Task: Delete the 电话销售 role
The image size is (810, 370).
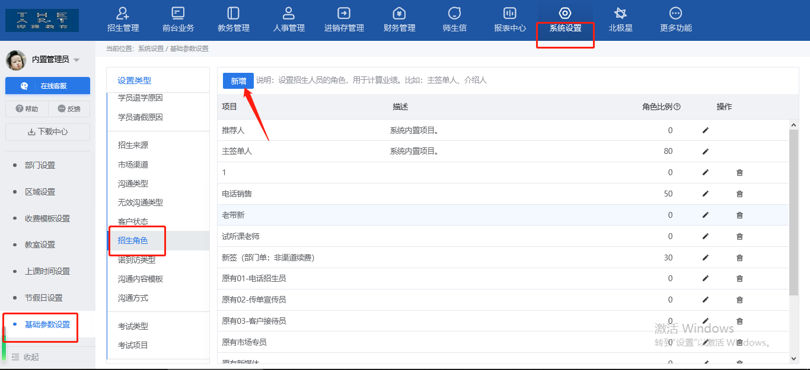Action: point(739,194)
